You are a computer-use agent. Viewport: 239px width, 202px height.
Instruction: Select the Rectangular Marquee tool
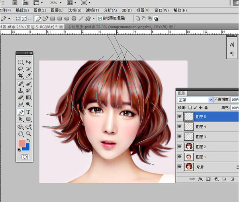[21, 62]
